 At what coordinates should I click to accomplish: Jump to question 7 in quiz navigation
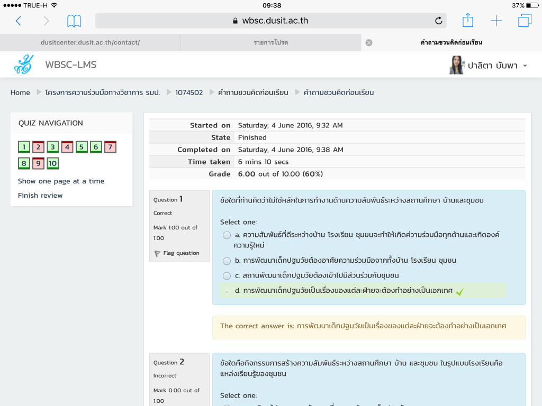(110, 147)
